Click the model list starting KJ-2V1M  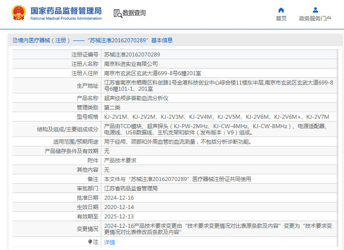tap(216, 117)
